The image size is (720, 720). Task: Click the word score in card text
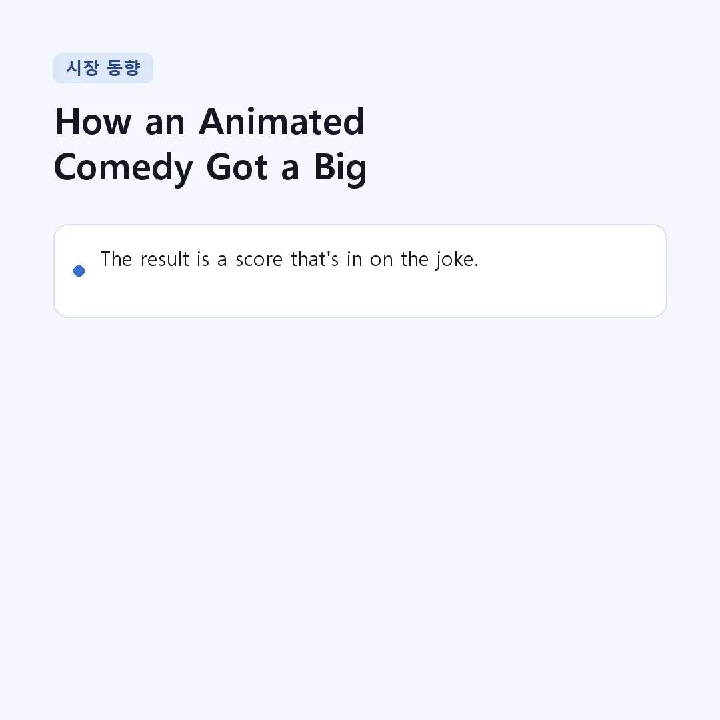pyautogui.click(x=259, y=260)
